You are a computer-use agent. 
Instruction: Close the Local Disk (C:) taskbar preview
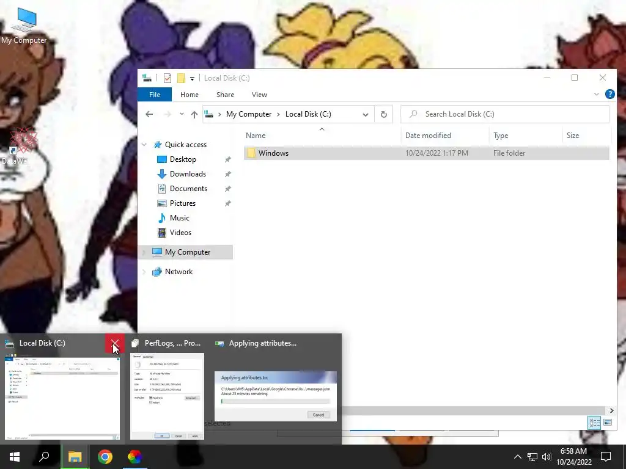coord(115,343)
